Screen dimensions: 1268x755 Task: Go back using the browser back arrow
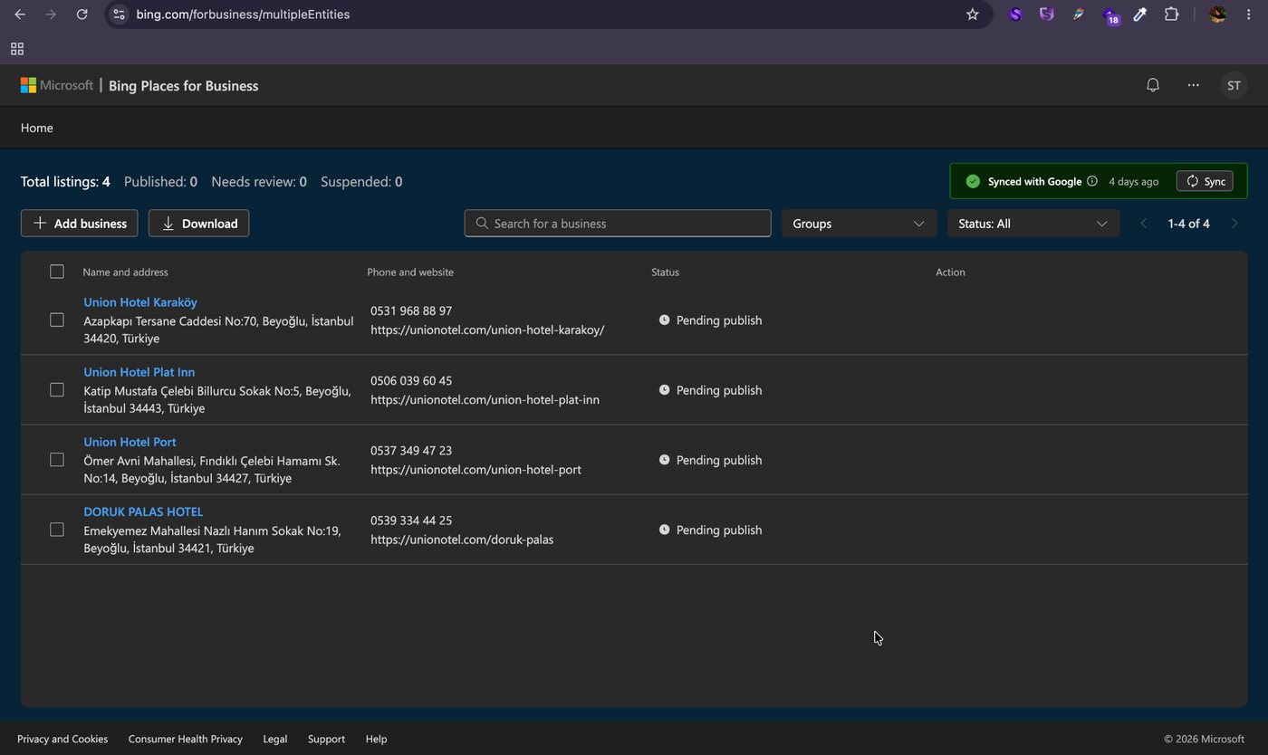click(x=20, y=14)
